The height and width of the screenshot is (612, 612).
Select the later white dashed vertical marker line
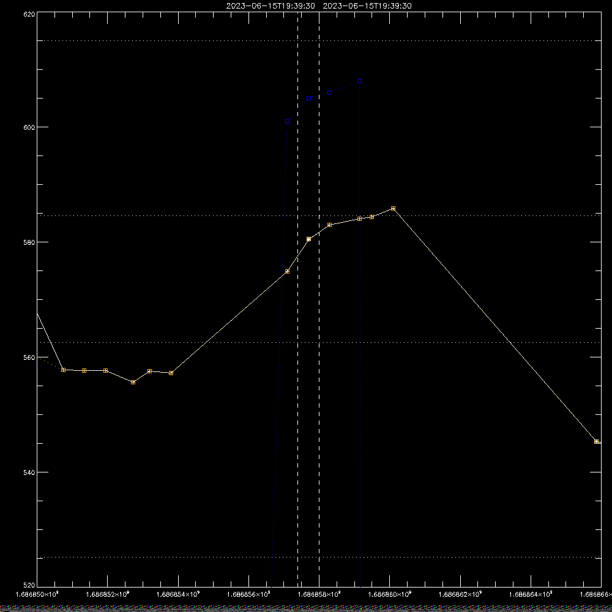[x=319, y=299]
